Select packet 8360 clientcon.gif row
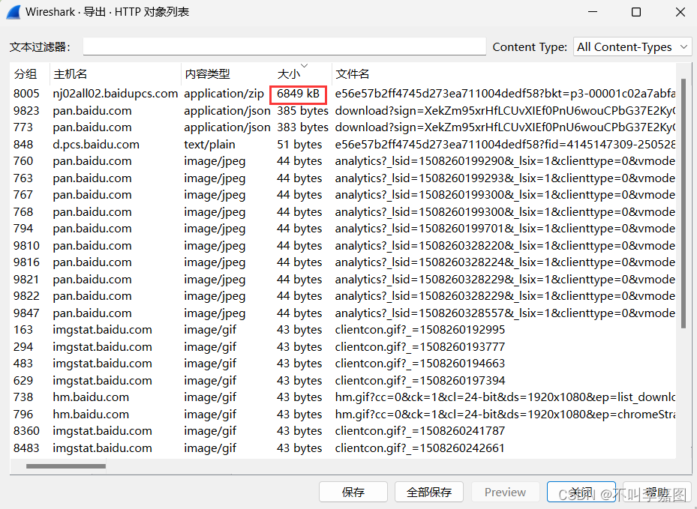Screen dimensions: 697x509 point(343,431)
